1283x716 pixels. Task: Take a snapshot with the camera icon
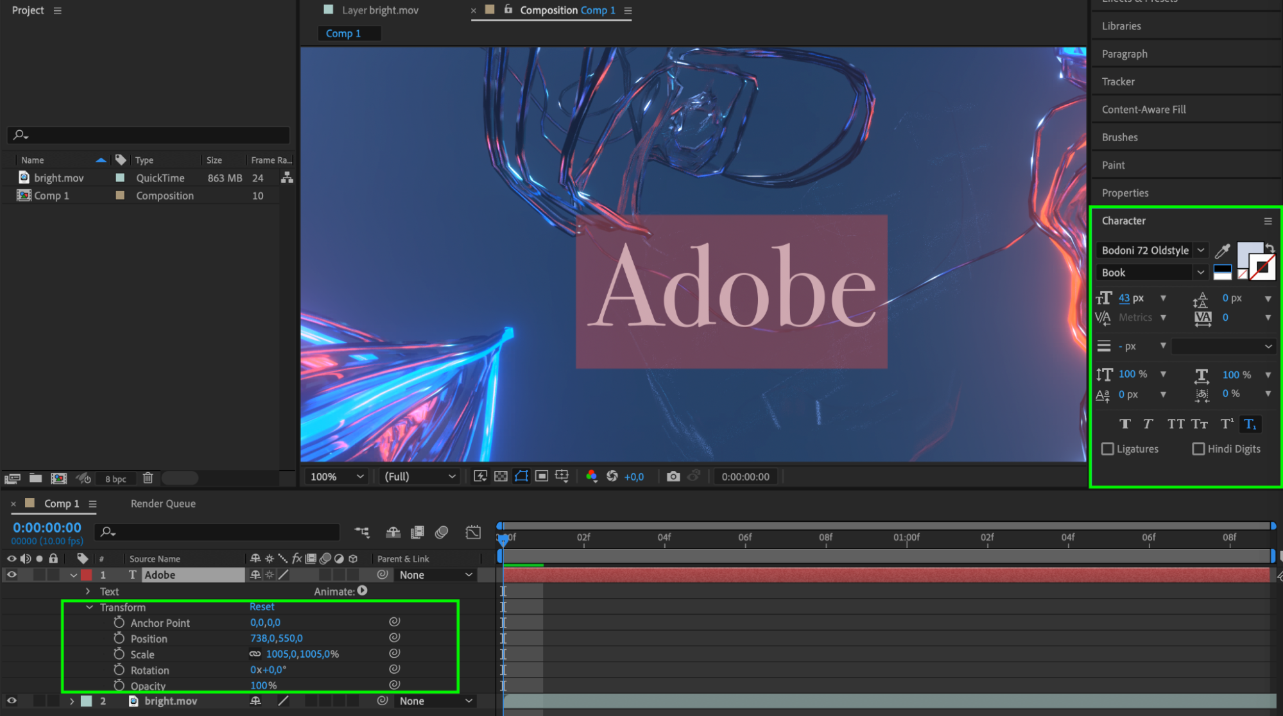(673, 476)
